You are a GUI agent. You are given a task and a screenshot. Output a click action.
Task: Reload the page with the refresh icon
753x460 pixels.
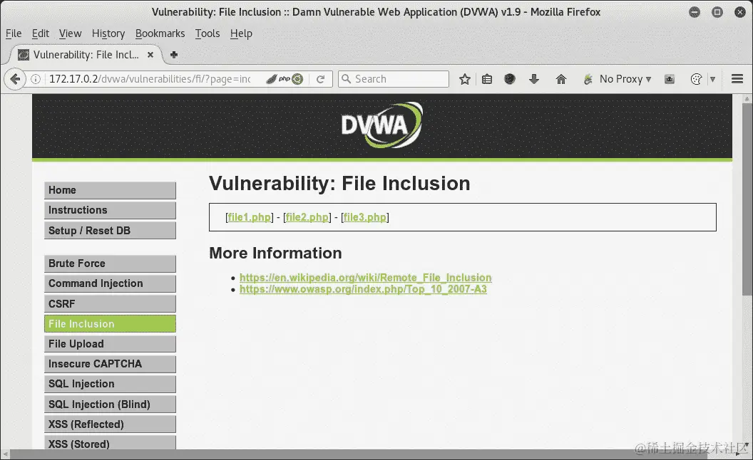coord(320,79)
